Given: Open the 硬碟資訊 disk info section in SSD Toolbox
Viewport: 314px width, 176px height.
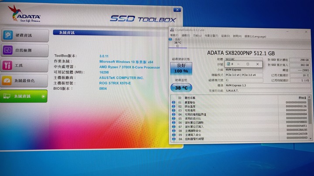Looking at the screenshot, I should (25, 35).
